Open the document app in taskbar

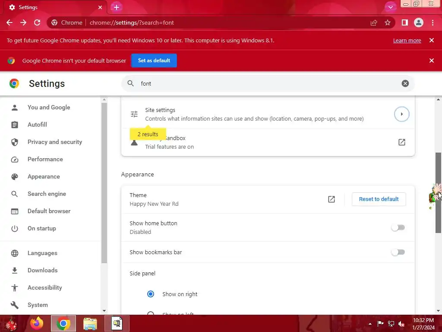coord(117,323)
